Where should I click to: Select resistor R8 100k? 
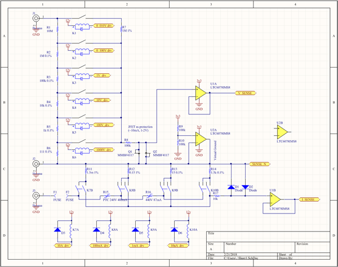128,143
